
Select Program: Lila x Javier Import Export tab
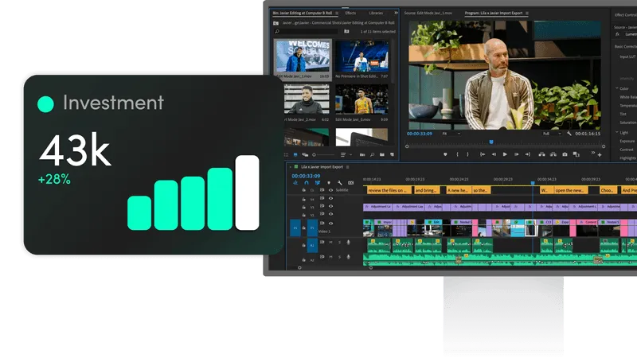tap(494, 13)
